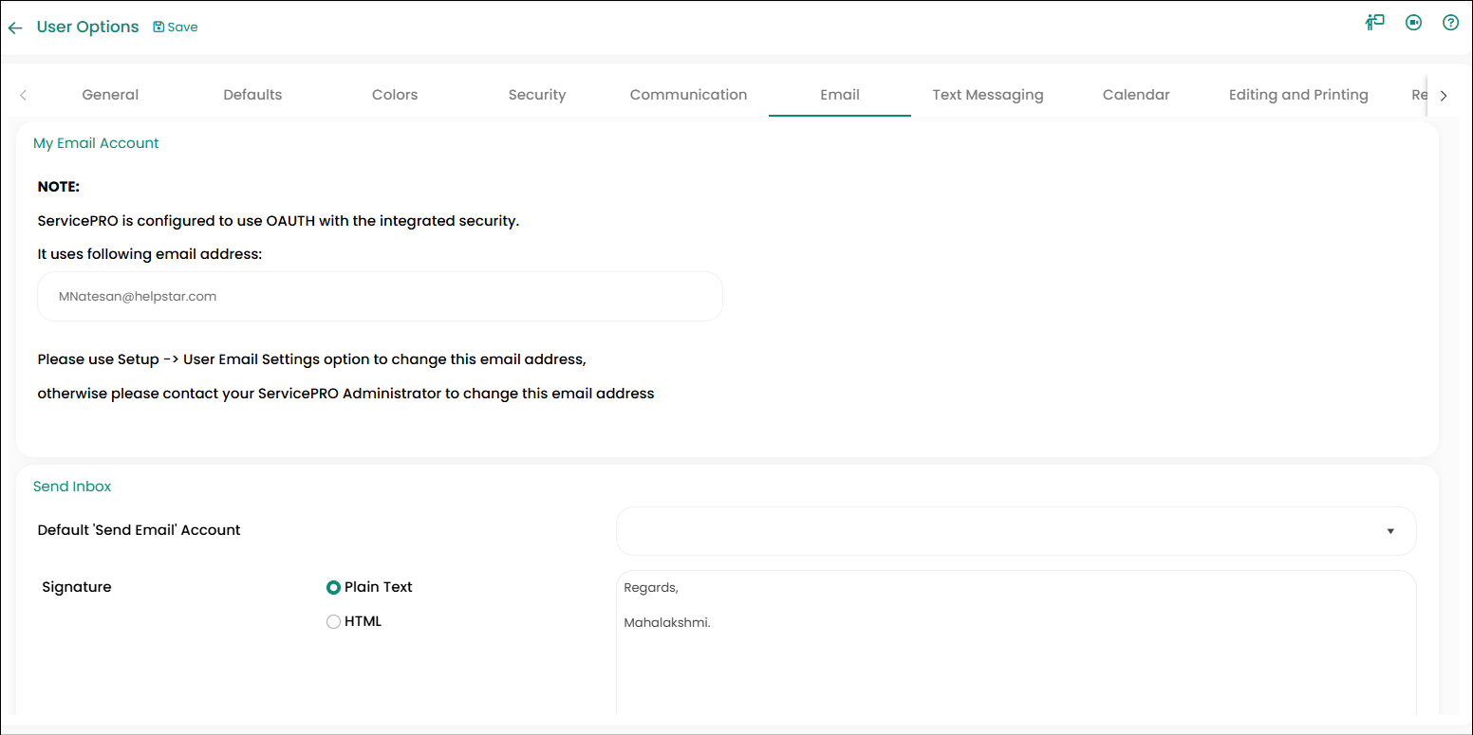The image size is (1473, 735).
Task: Open the Security tab
Action: pyautogui.click(x=537, y=95)
